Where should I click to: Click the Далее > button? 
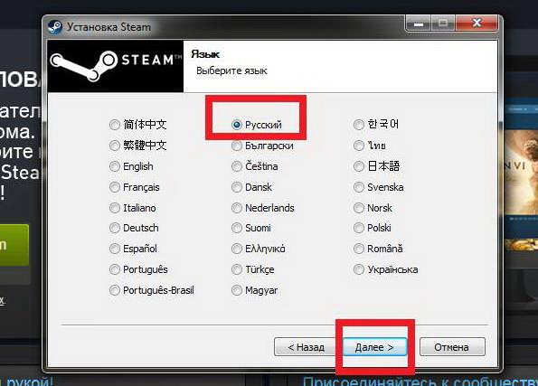pyautogui.click(x=374, y=347)
